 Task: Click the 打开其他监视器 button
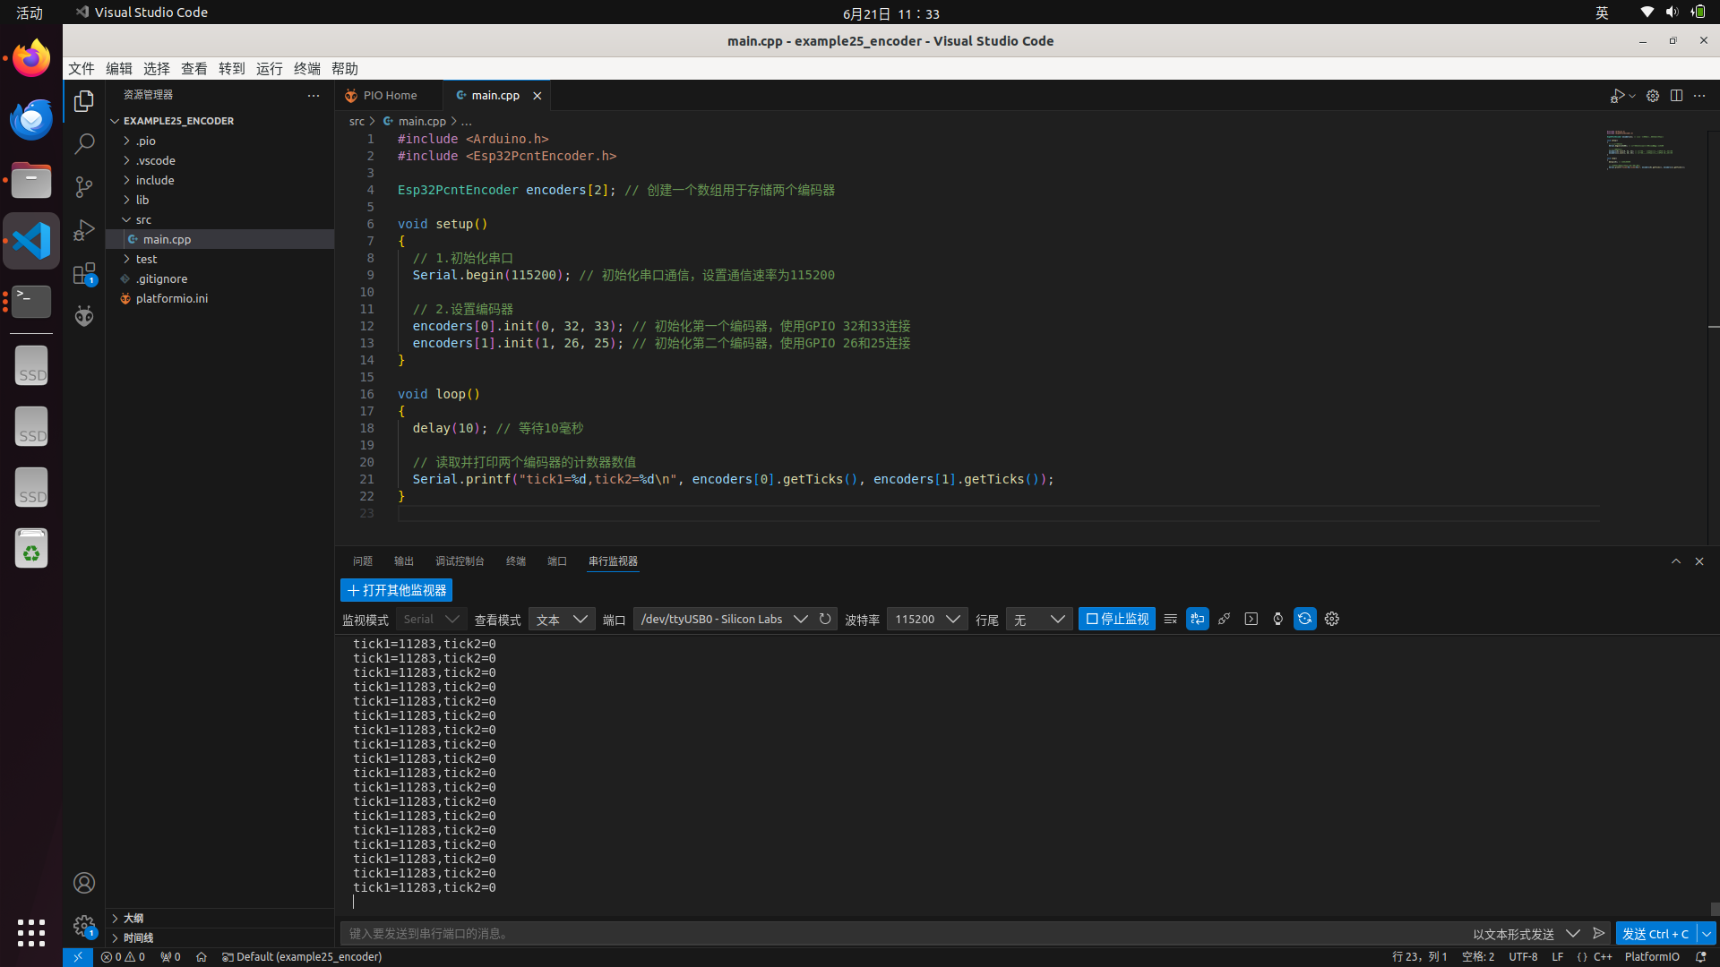396,590
